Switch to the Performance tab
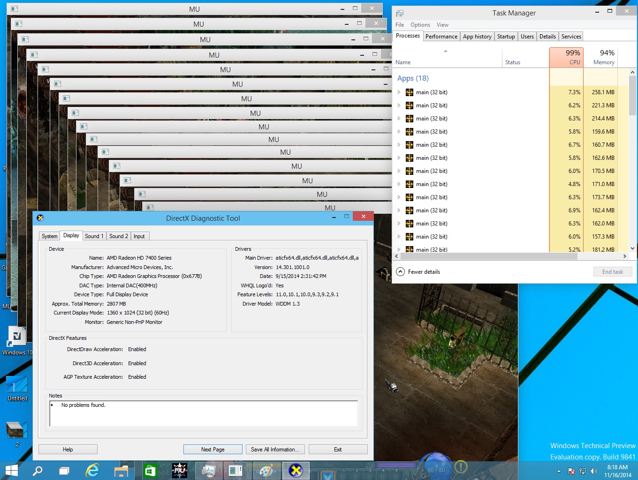The image size is (638, 480). click(441, 37)
